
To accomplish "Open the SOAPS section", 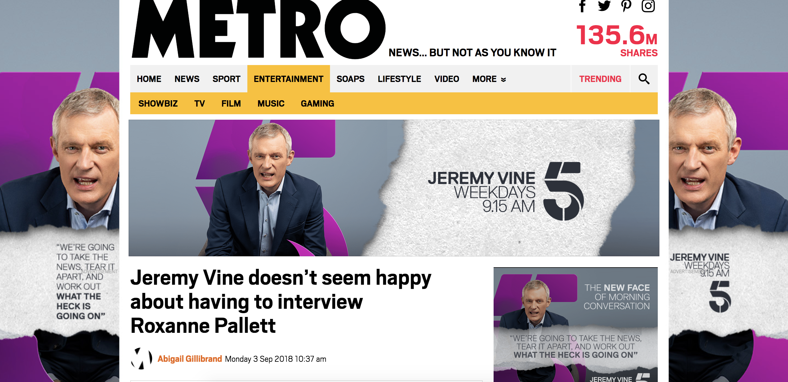I will tap(350, 79).
